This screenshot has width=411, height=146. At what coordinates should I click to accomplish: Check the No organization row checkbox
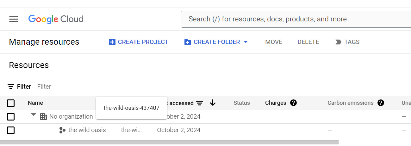11,117
